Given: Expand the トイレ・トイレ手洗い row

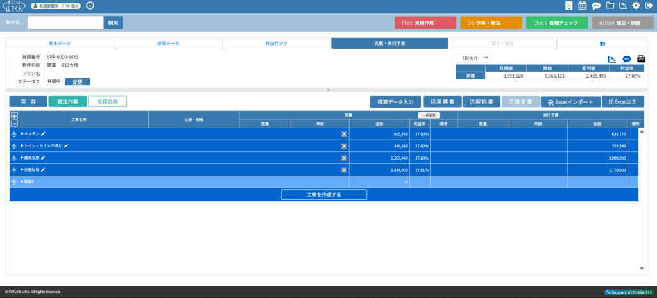Looking at the screenshot, I should [x=22, y=146].
